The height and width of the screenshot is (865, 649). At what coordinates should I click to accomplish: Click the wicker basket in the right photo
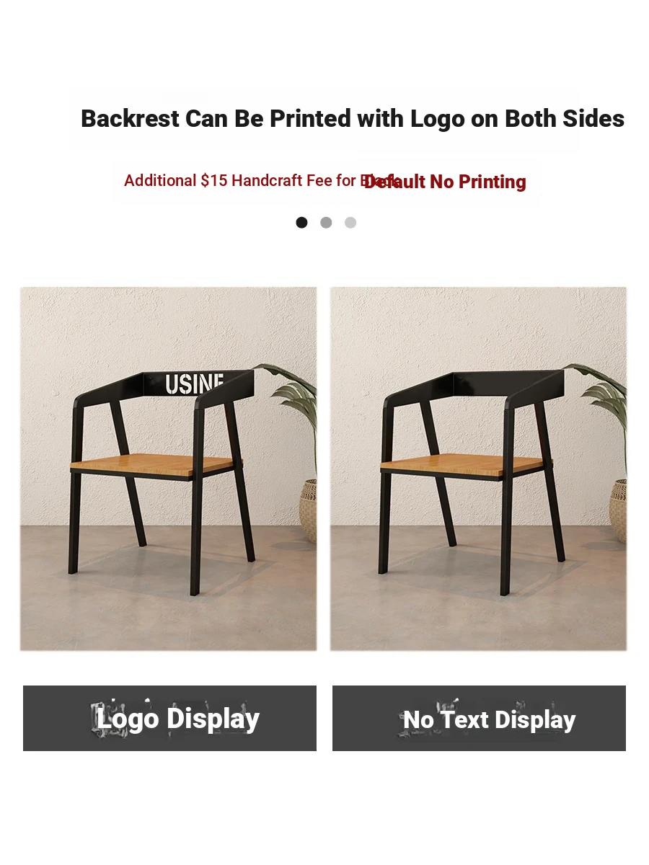(x=618, y=511)
